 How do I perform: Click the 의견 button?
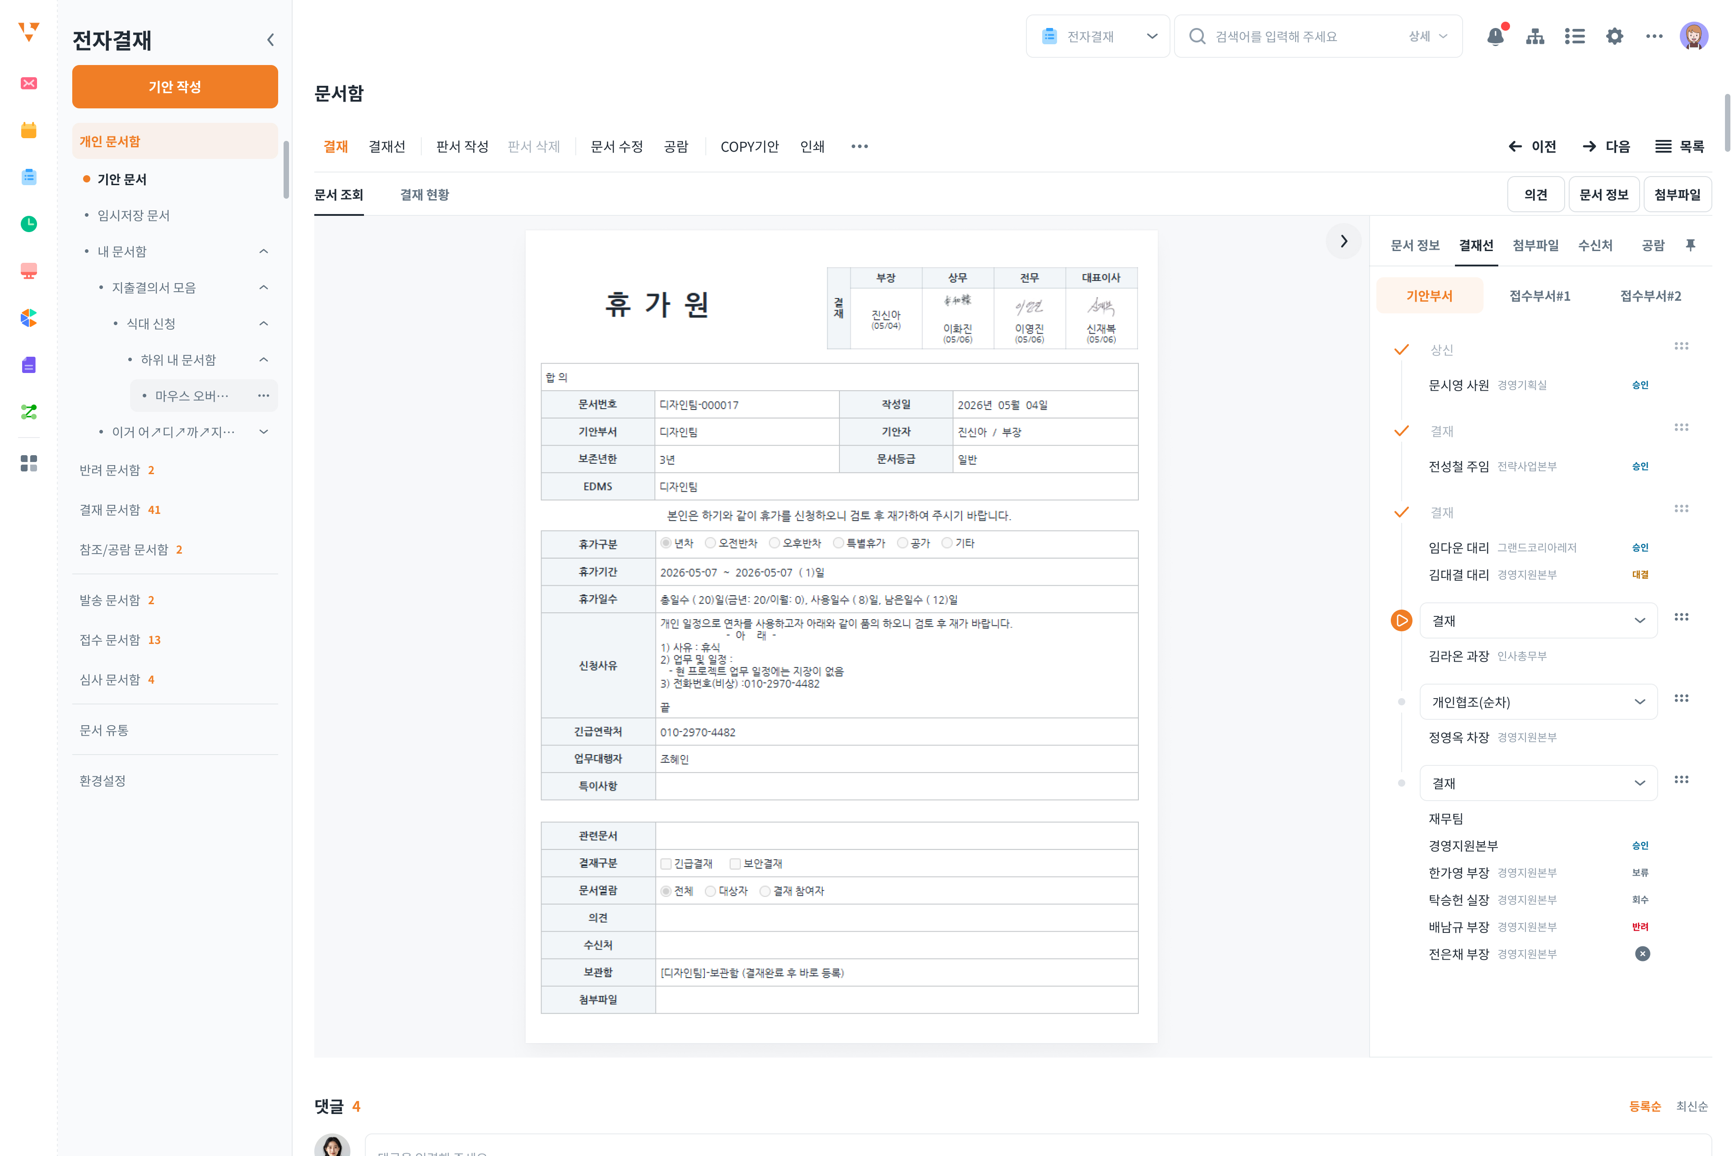click(x=1536, y=195)
